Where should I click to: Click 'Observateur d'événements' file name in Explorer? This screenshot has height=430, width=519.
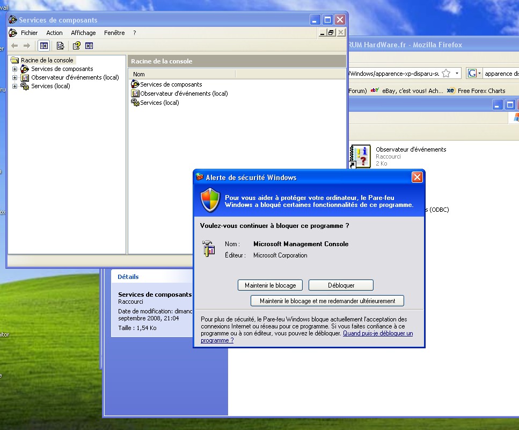[411, 149]
